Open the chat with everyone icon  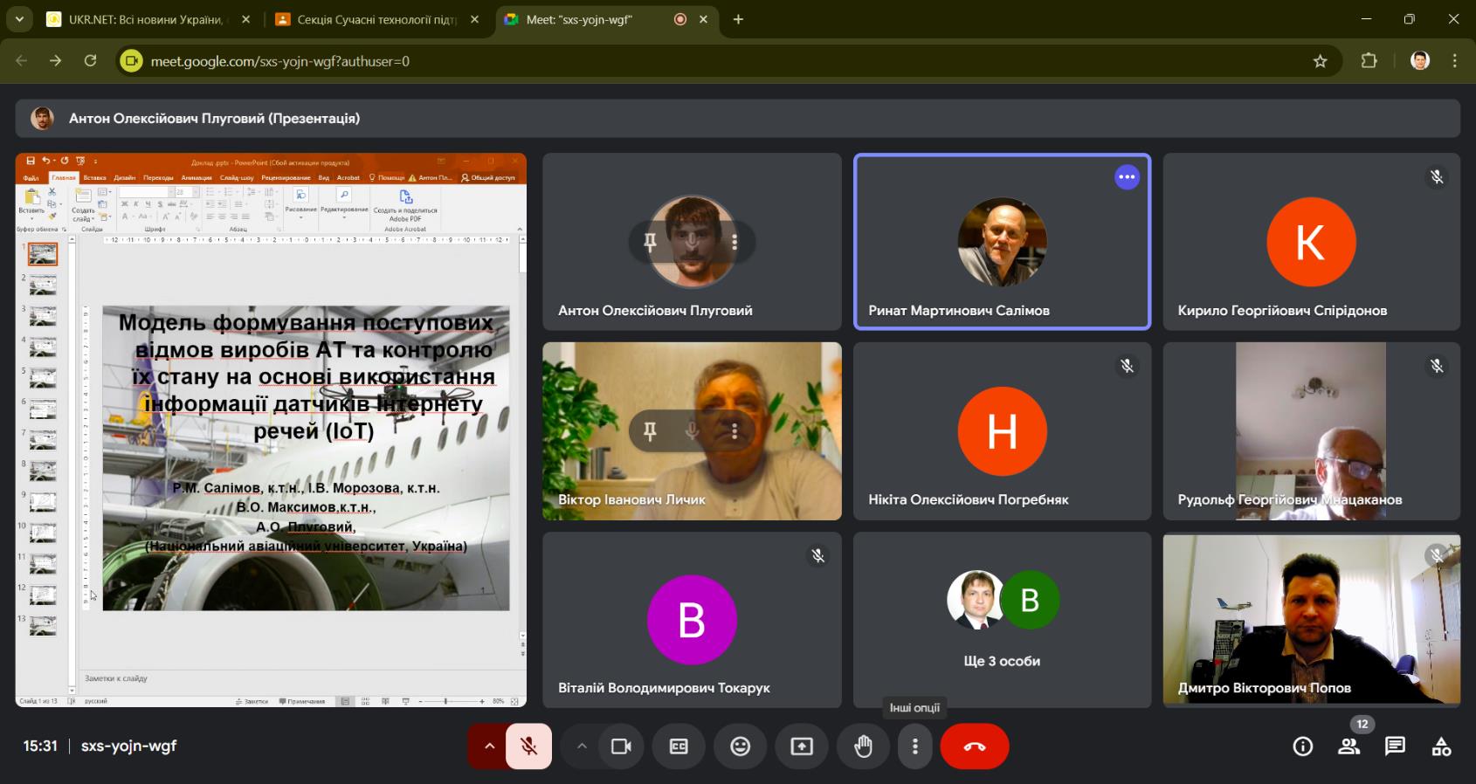point(1395,746)
